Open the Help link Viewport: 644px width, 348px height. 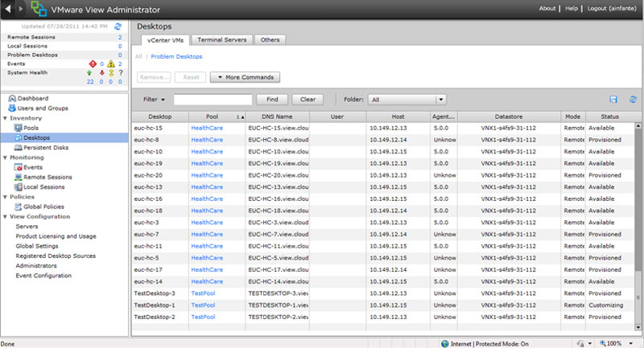pyautogui.click(x=572, y=8)
